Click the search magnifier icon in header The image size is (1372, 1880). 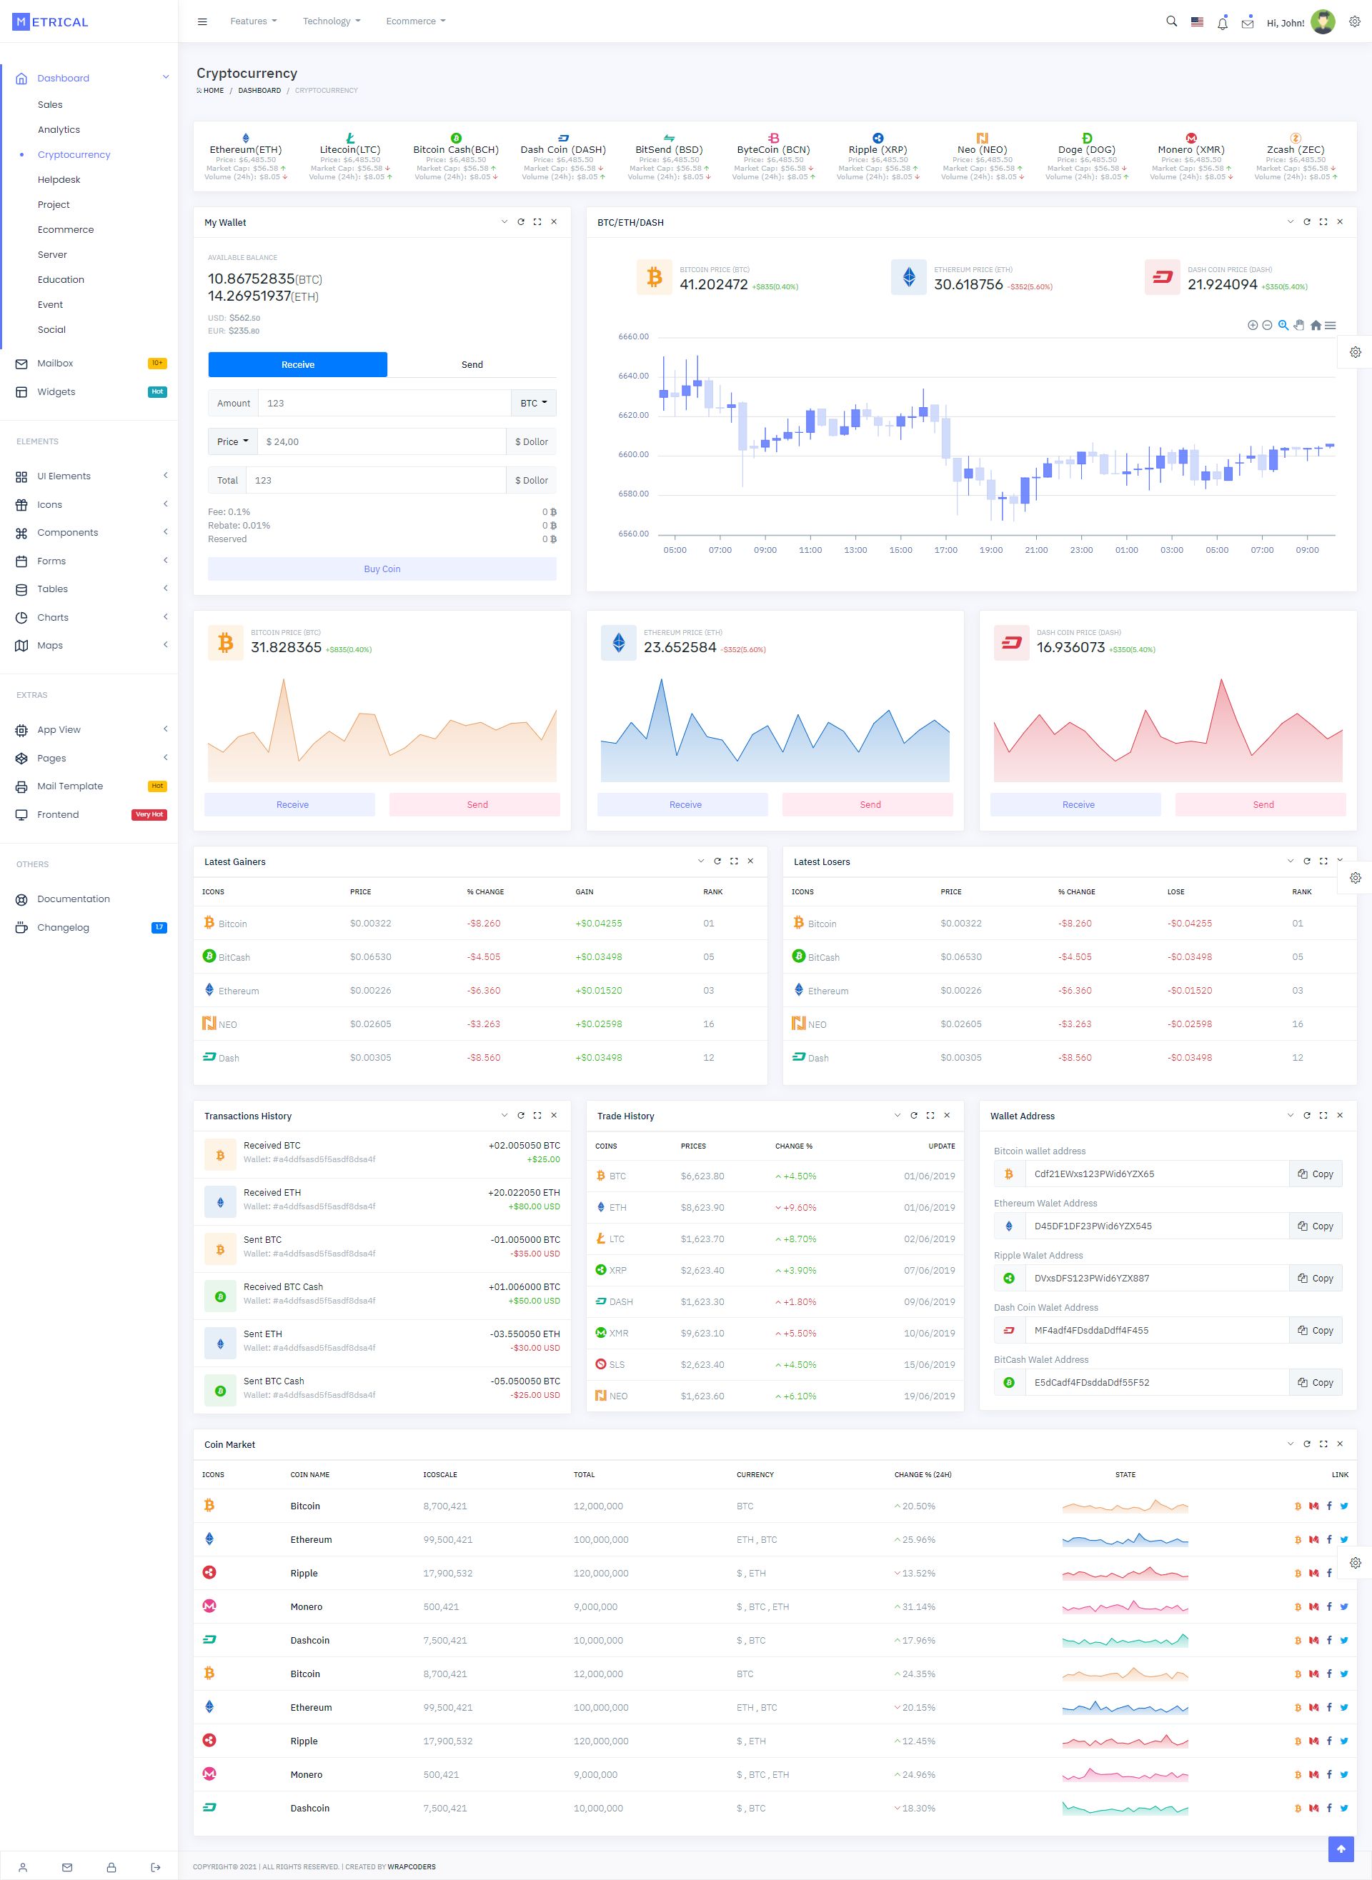click(x=1171, y=21)
